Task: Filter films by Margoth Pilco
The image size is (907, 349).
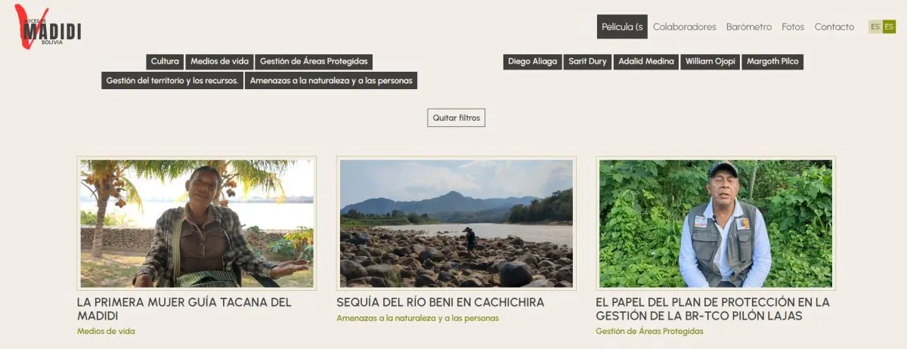Action: 772,62
